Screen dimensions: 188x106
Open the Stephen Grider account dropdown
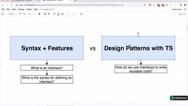[x=177, y=9]
